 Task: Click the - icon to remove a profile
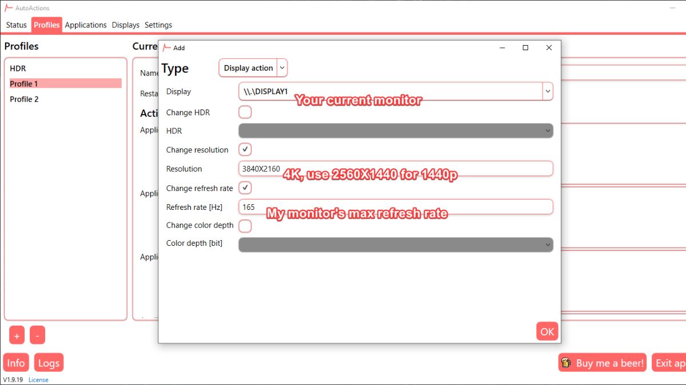coord(37,335)
